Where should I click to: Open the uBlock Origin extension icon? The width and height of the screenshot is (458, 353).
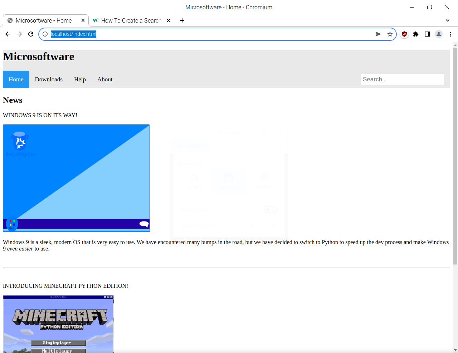(404, 34)
